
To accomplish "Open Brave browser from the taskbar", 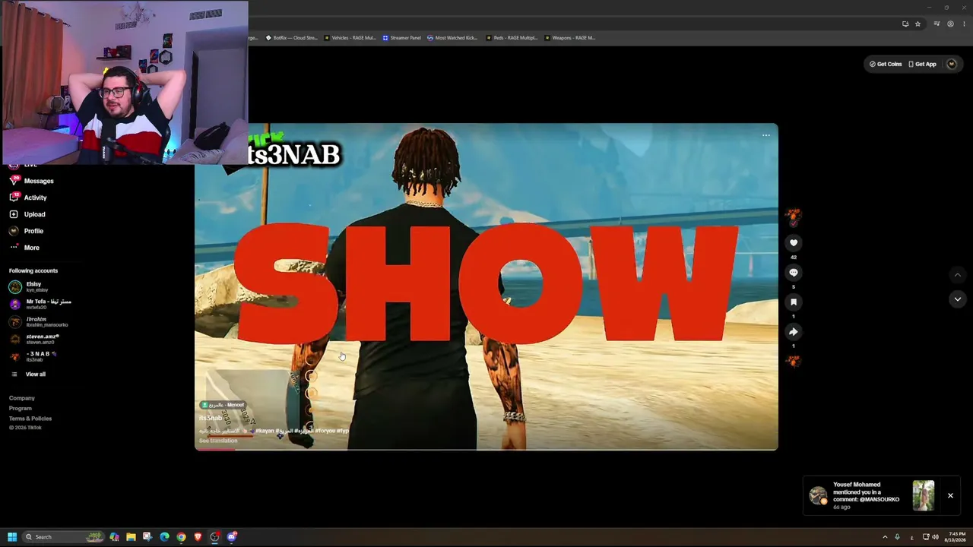I will (x=198, y=537).
